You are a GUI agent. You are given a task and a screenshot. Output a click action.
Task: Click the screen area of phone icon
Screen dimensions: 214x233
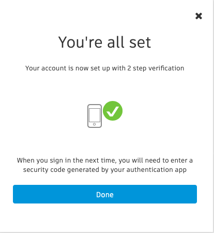tap(95, 115)
